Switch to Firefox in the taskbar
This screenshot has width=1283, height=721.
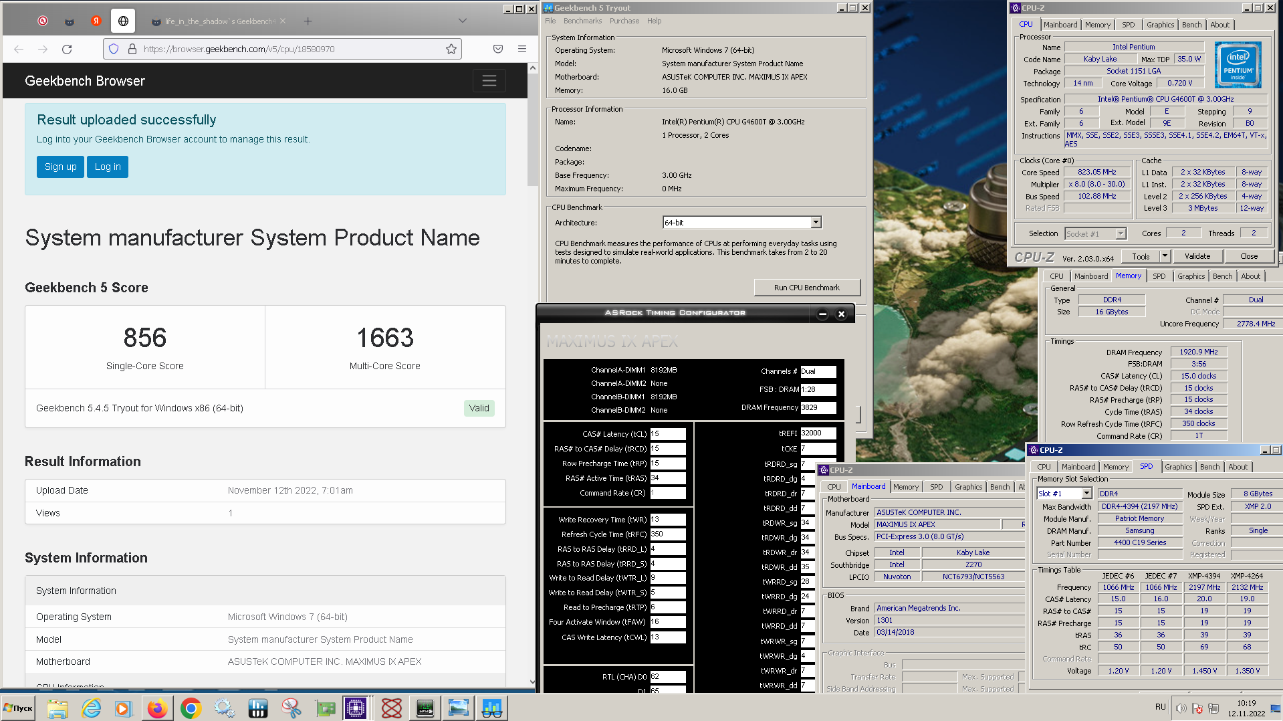(157, 708)
